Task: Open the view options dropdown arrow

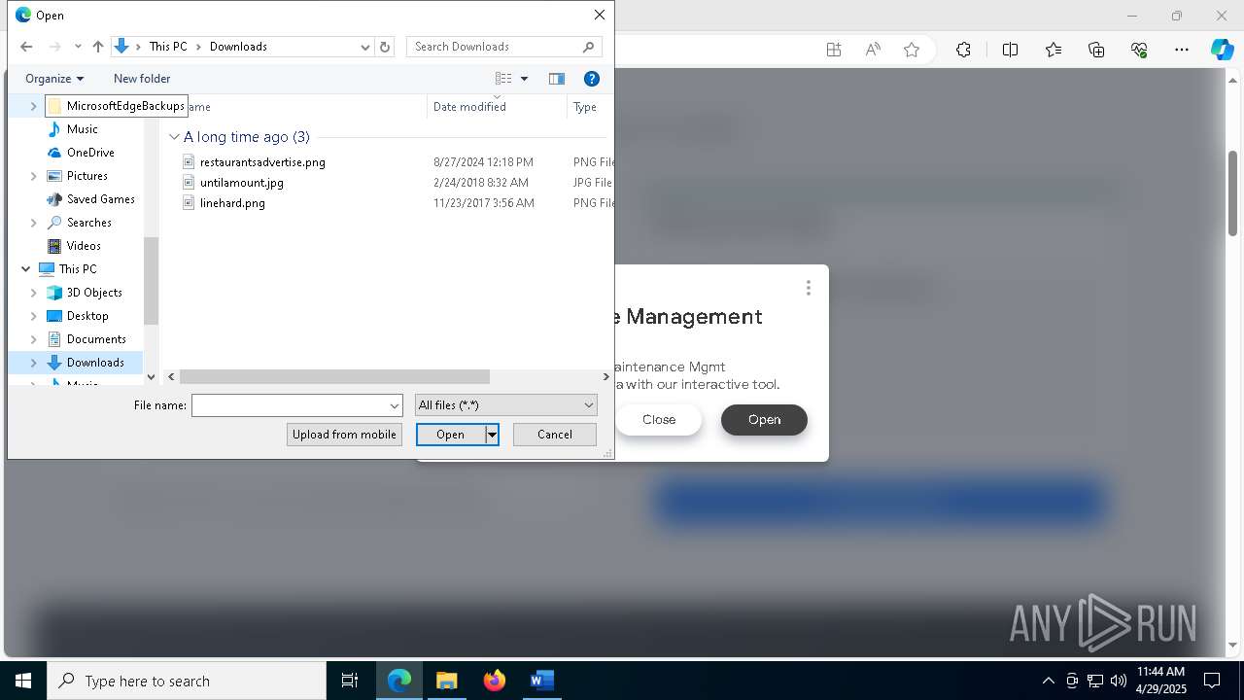Action: click(x=524, y=79)
